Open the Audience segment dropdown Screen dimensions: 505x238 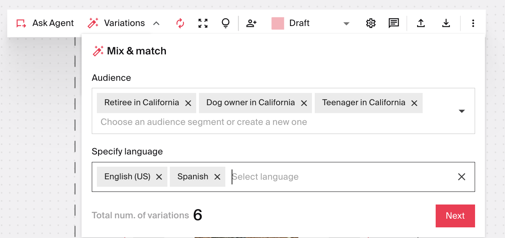(462, 111)
